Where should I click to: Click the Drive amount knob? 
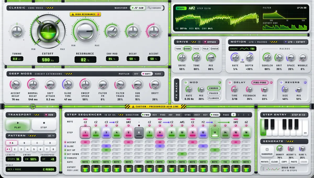[x=182, y=57]
